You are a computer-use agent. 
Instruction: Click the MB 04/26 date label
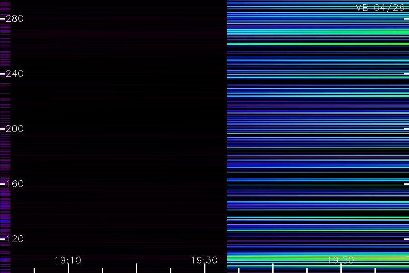click(x=380, y=8)
